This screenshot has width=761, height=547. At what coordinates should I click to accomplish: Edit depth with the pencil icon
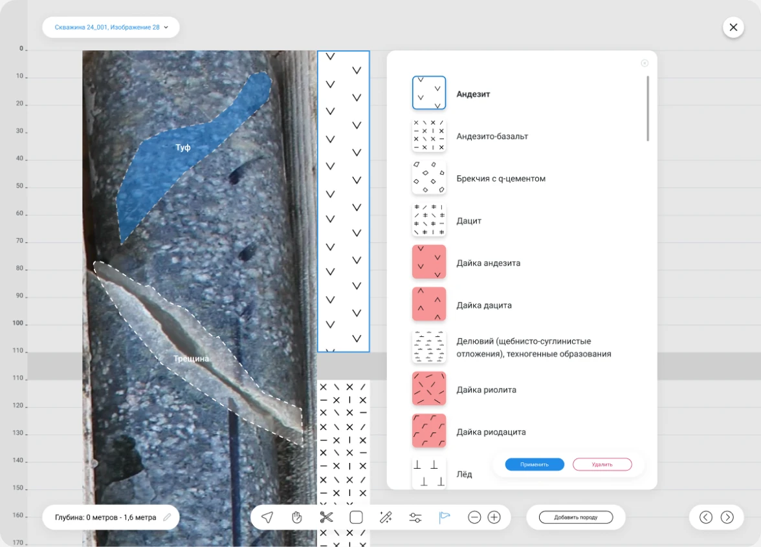167,517
